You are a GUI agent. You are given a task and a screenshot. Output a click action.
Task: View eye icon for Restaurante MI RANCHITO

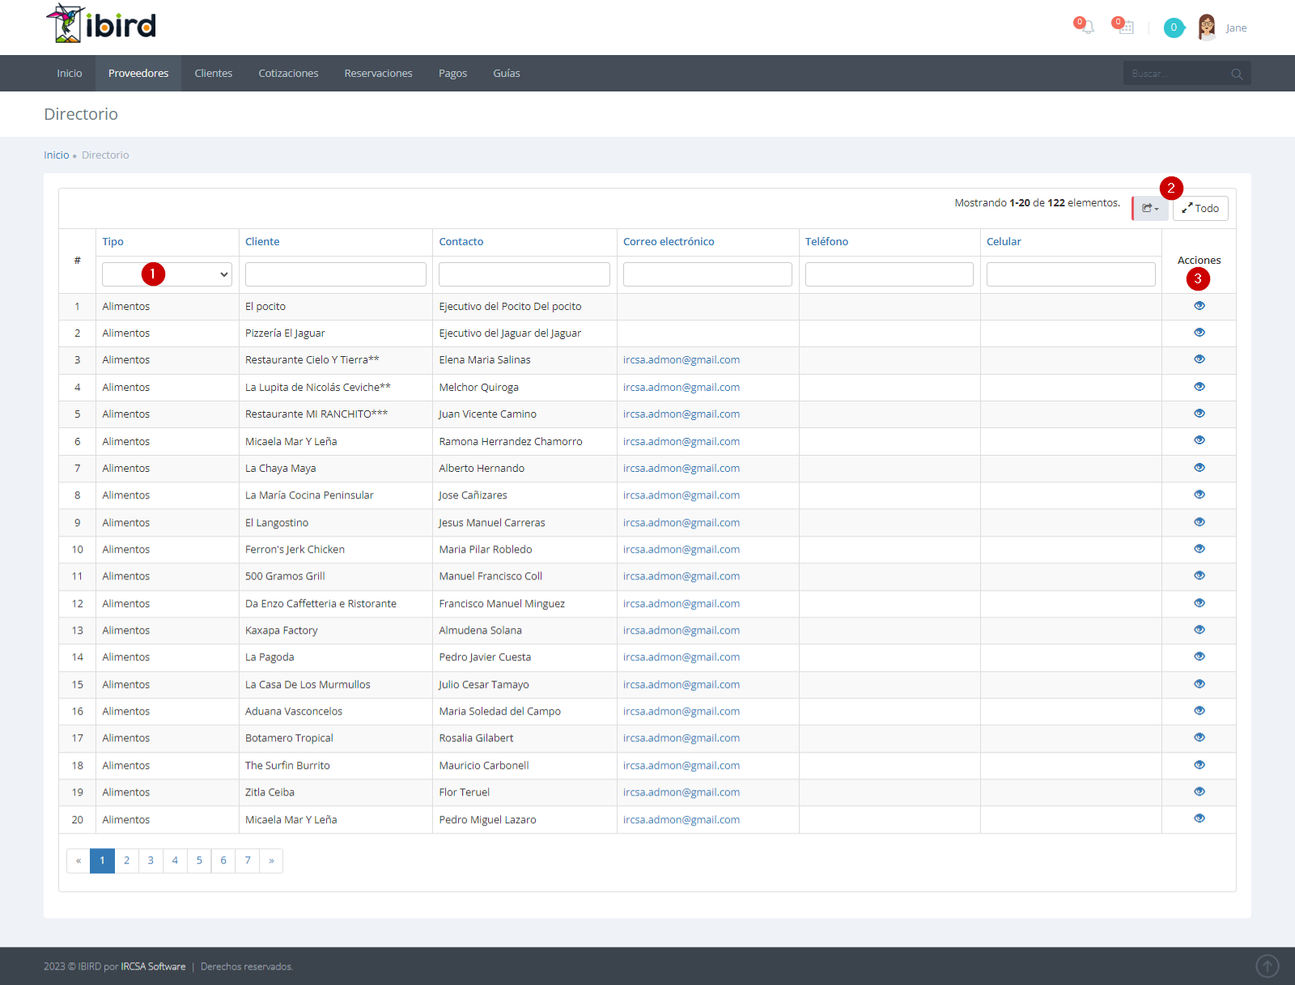[x=1199, y=414]
